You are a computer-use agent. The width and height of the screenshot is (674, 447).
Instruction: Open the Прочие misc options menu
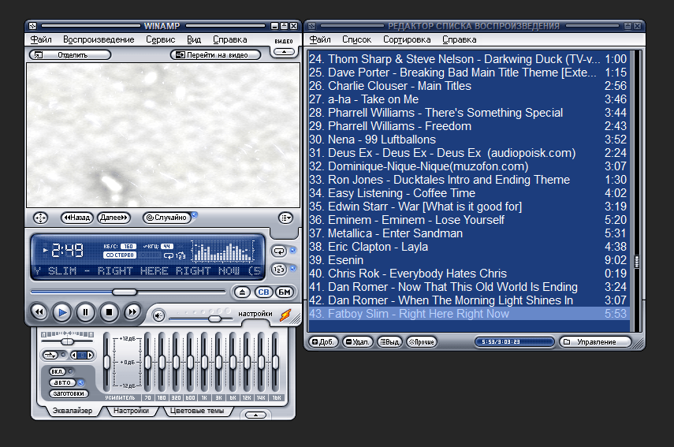click(421, 342)
